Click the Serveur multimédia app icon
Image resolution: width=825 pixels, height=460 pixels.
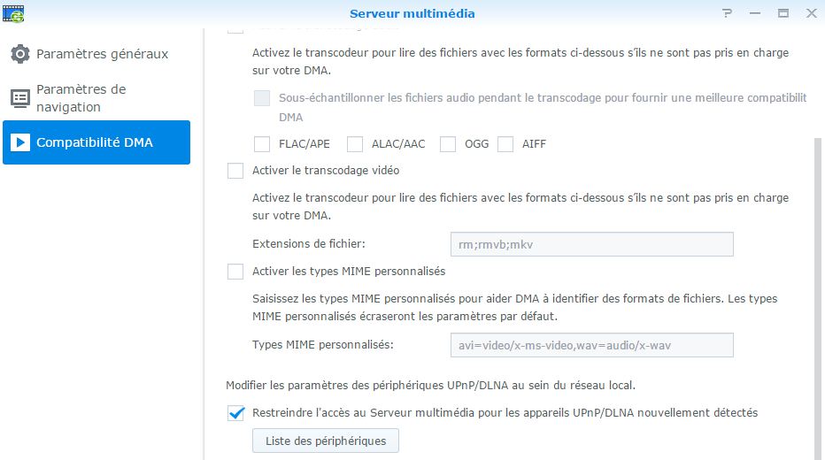click(13, 13)
